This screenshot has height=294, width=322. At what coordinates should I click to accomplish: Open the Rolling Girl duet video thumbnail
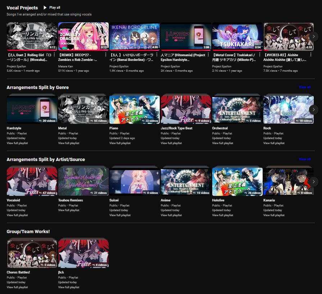32,36
